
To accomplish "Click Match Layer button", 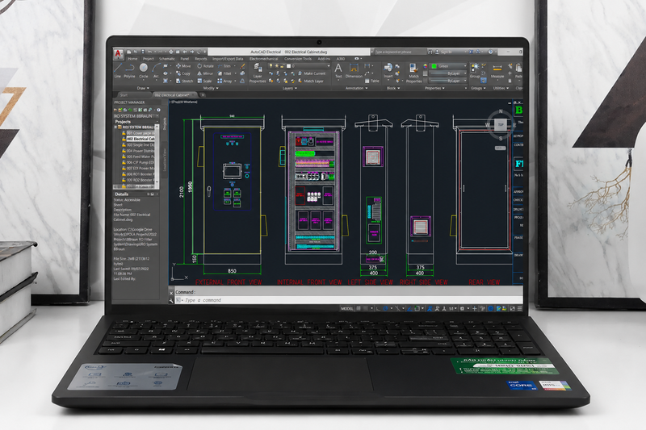I will tap(310, 81).
